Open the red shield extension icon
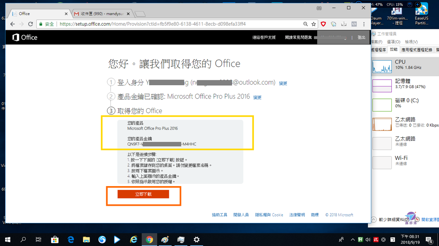Screen dimensions: 439x246 point(323,24)
